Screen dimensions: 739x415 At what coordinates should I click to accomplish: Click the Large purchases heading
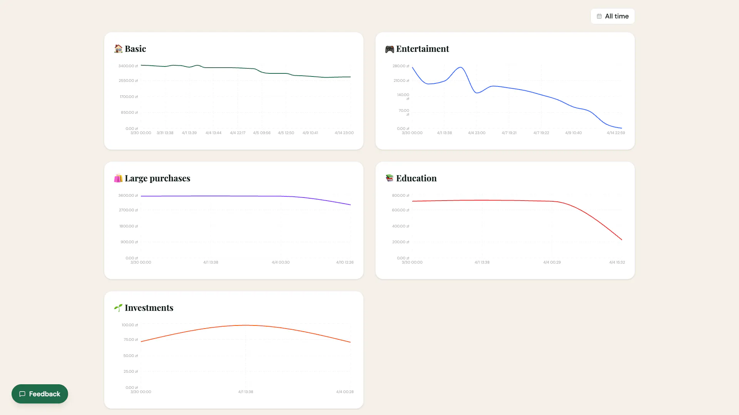tap(157, 178)
